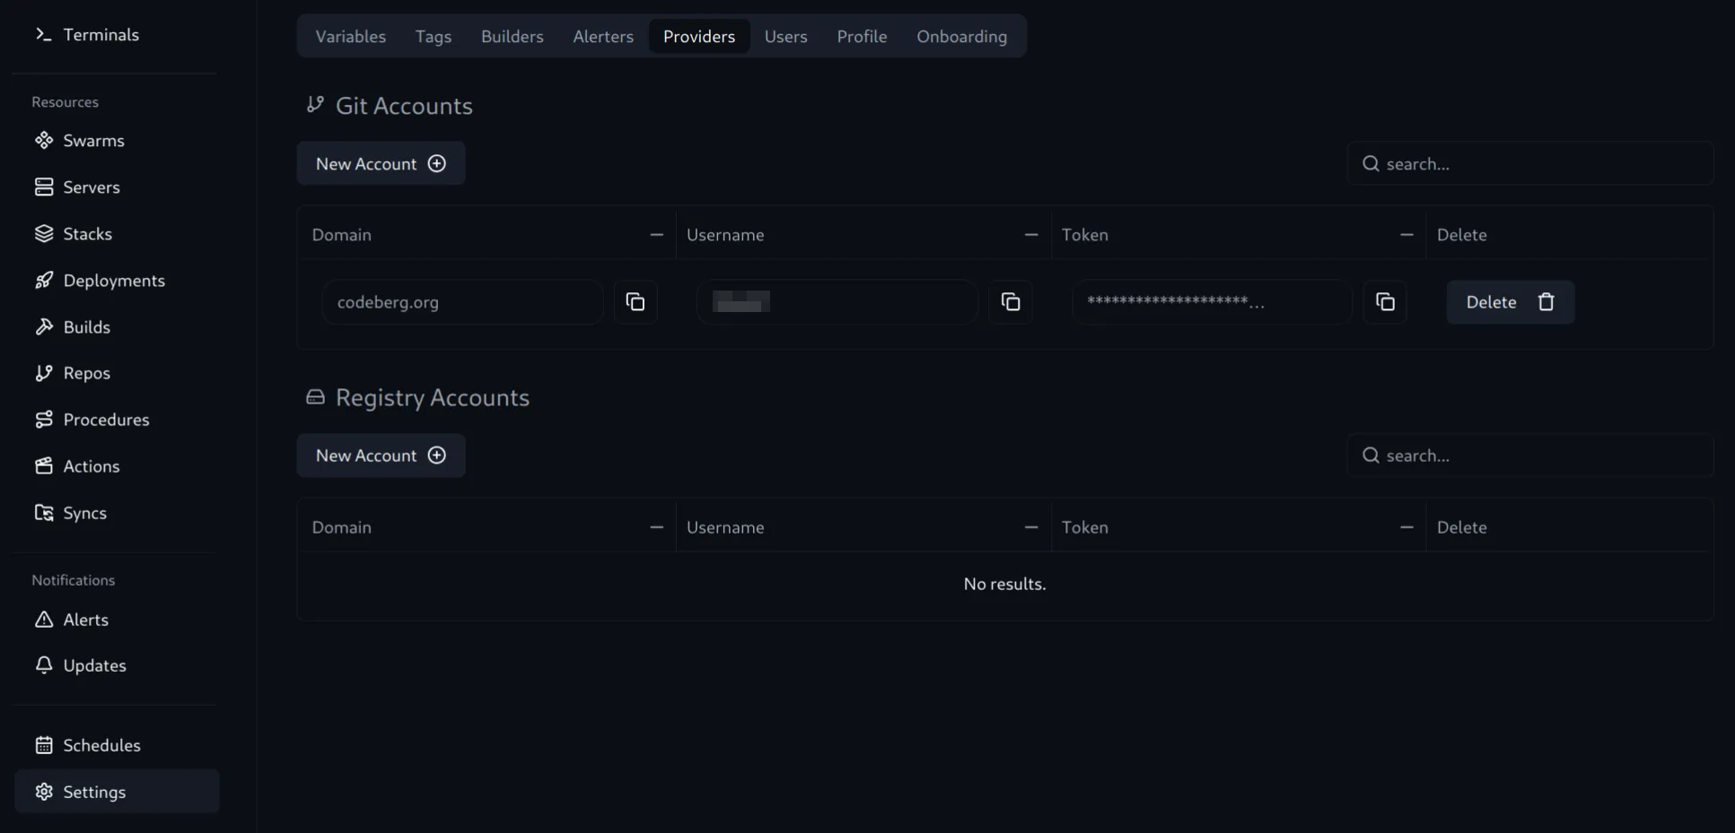This screenshot has height=833, width=1735.
Task: Open the Onboarding tab
Action: click(x=962, y=36)
